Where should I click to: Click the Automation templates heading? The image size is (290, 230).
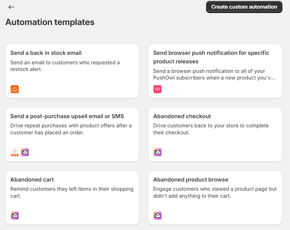click(50, 22)
